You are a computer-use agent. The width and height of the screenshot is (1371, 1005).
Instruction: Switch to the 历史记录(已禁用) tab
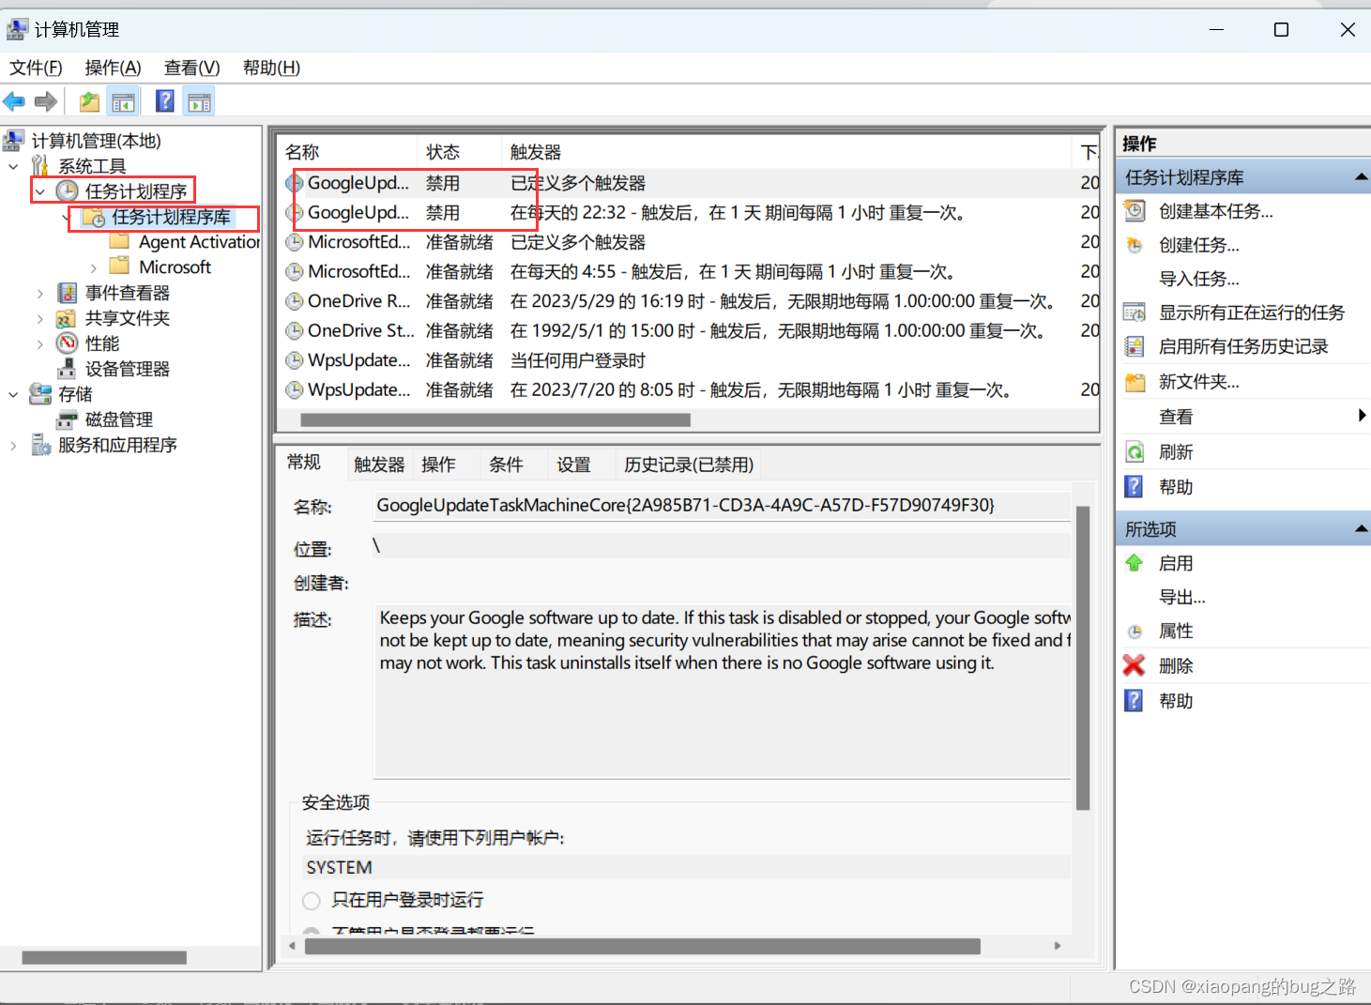[689, 464]
